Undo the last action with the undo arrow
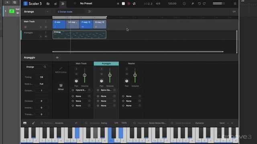Viewport: 257px width, 144px height. pyautogui.click(x=199, y=4)
